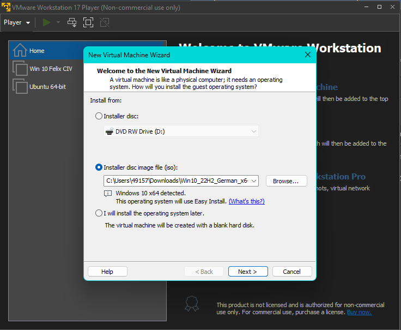Open the What's this? Easy Install link
This screenshot has height=330, width=401.
[x=246, y=201]
